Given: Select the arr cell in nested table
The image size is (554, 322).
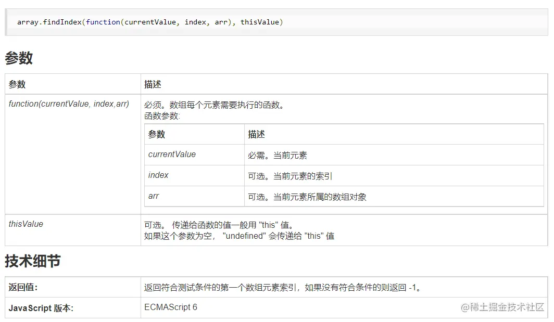Looking at the screenshot, I should (x=154, y=196).
